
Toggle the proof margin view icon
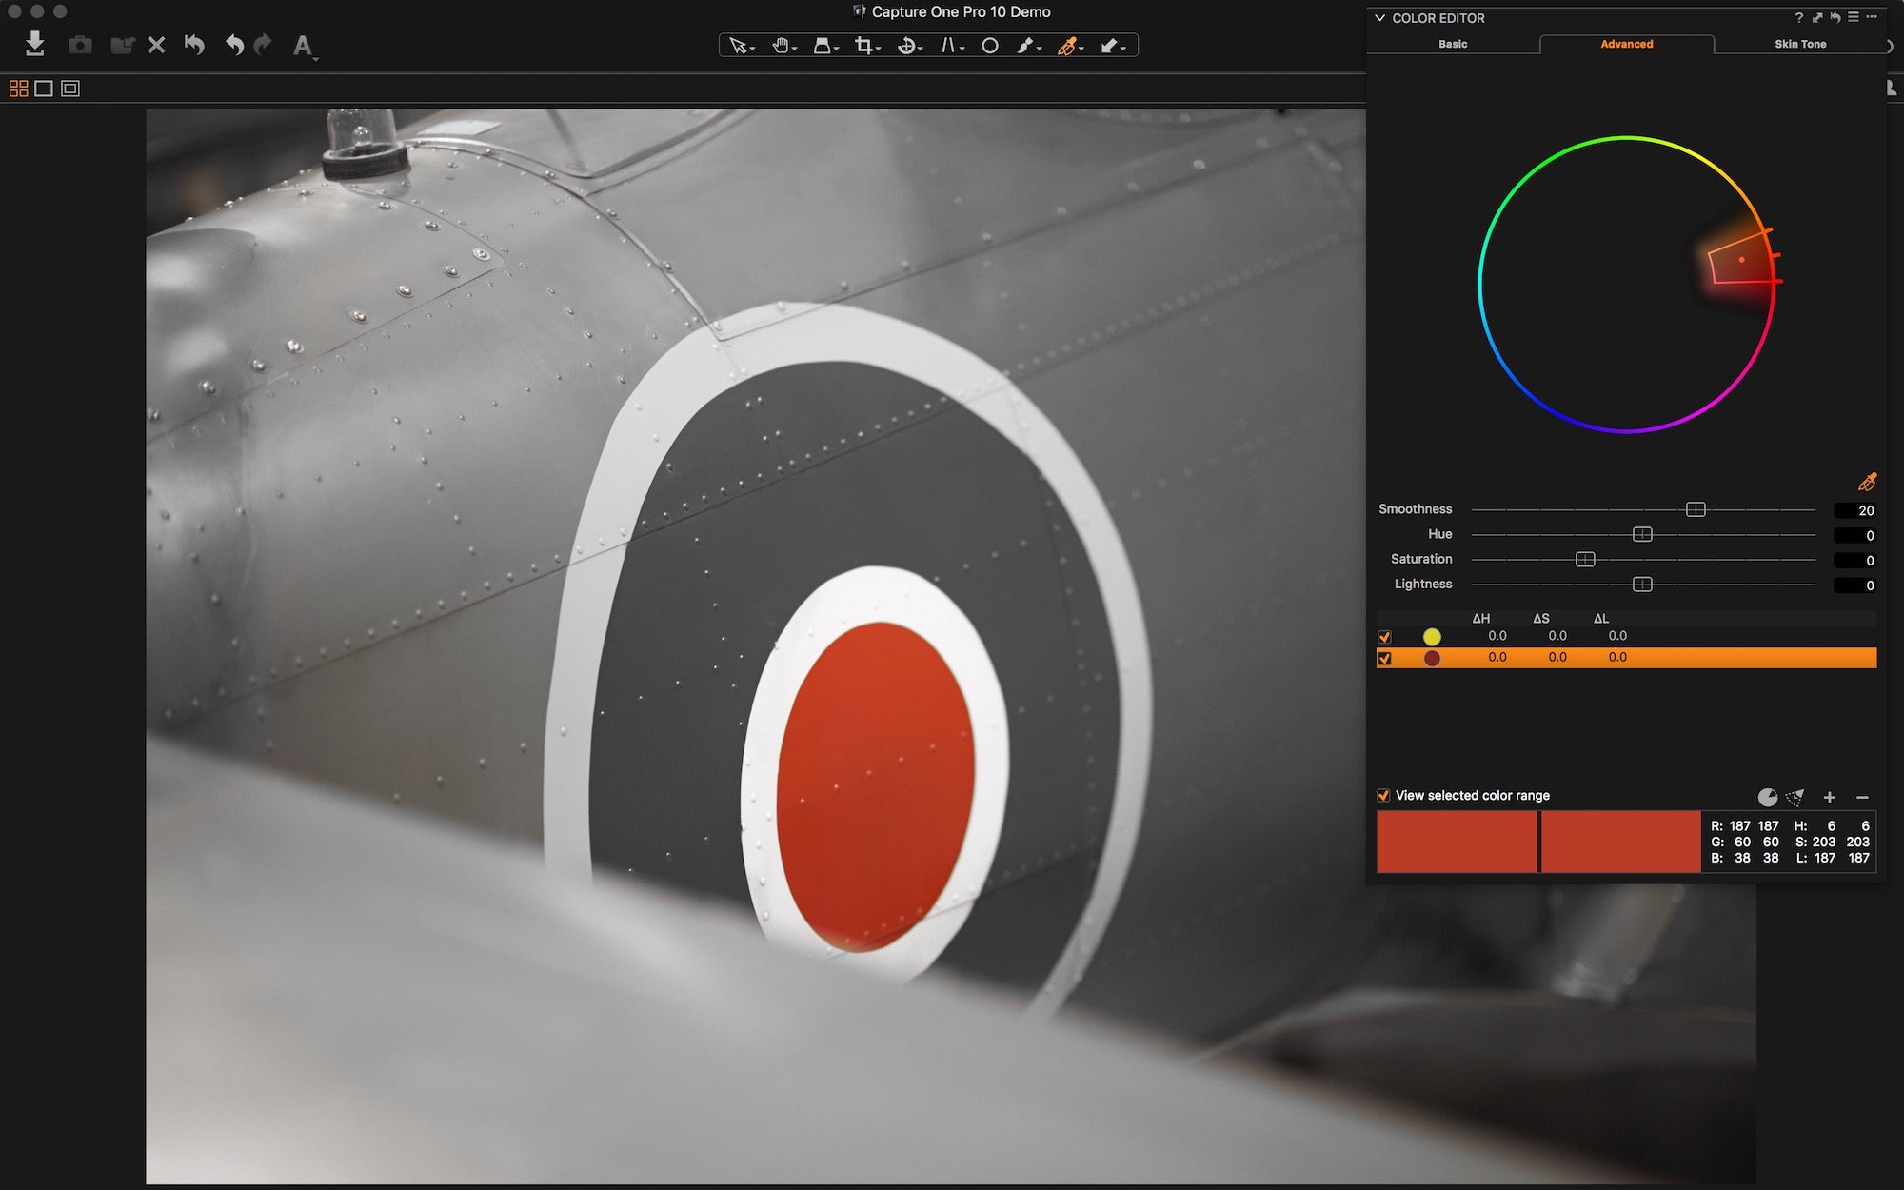[x=69, y=89]
